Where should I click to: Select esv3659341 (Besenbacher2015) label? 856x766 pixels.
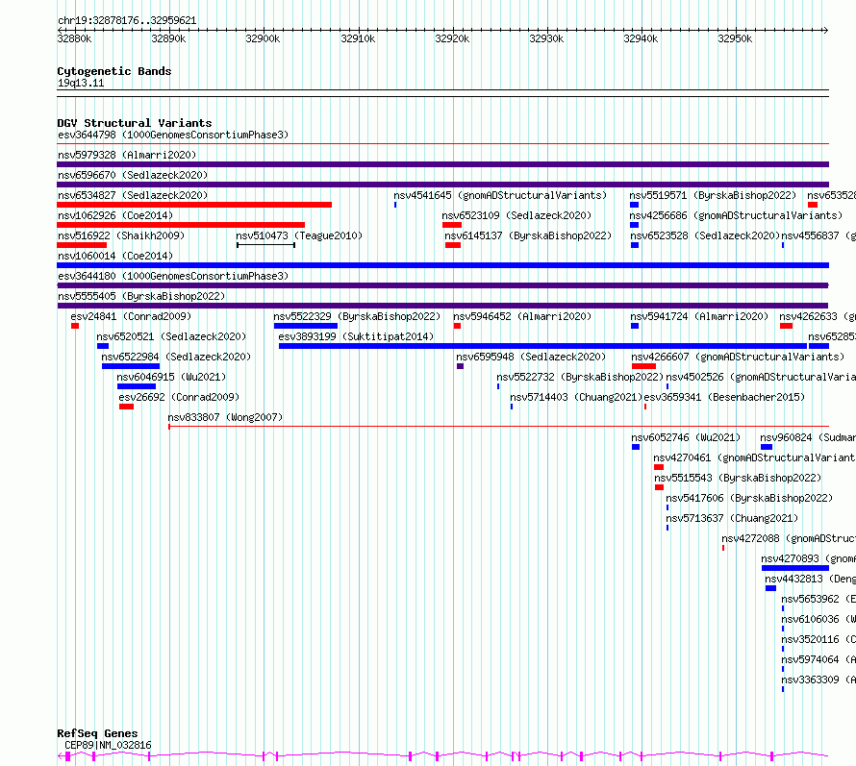point(724,397)
